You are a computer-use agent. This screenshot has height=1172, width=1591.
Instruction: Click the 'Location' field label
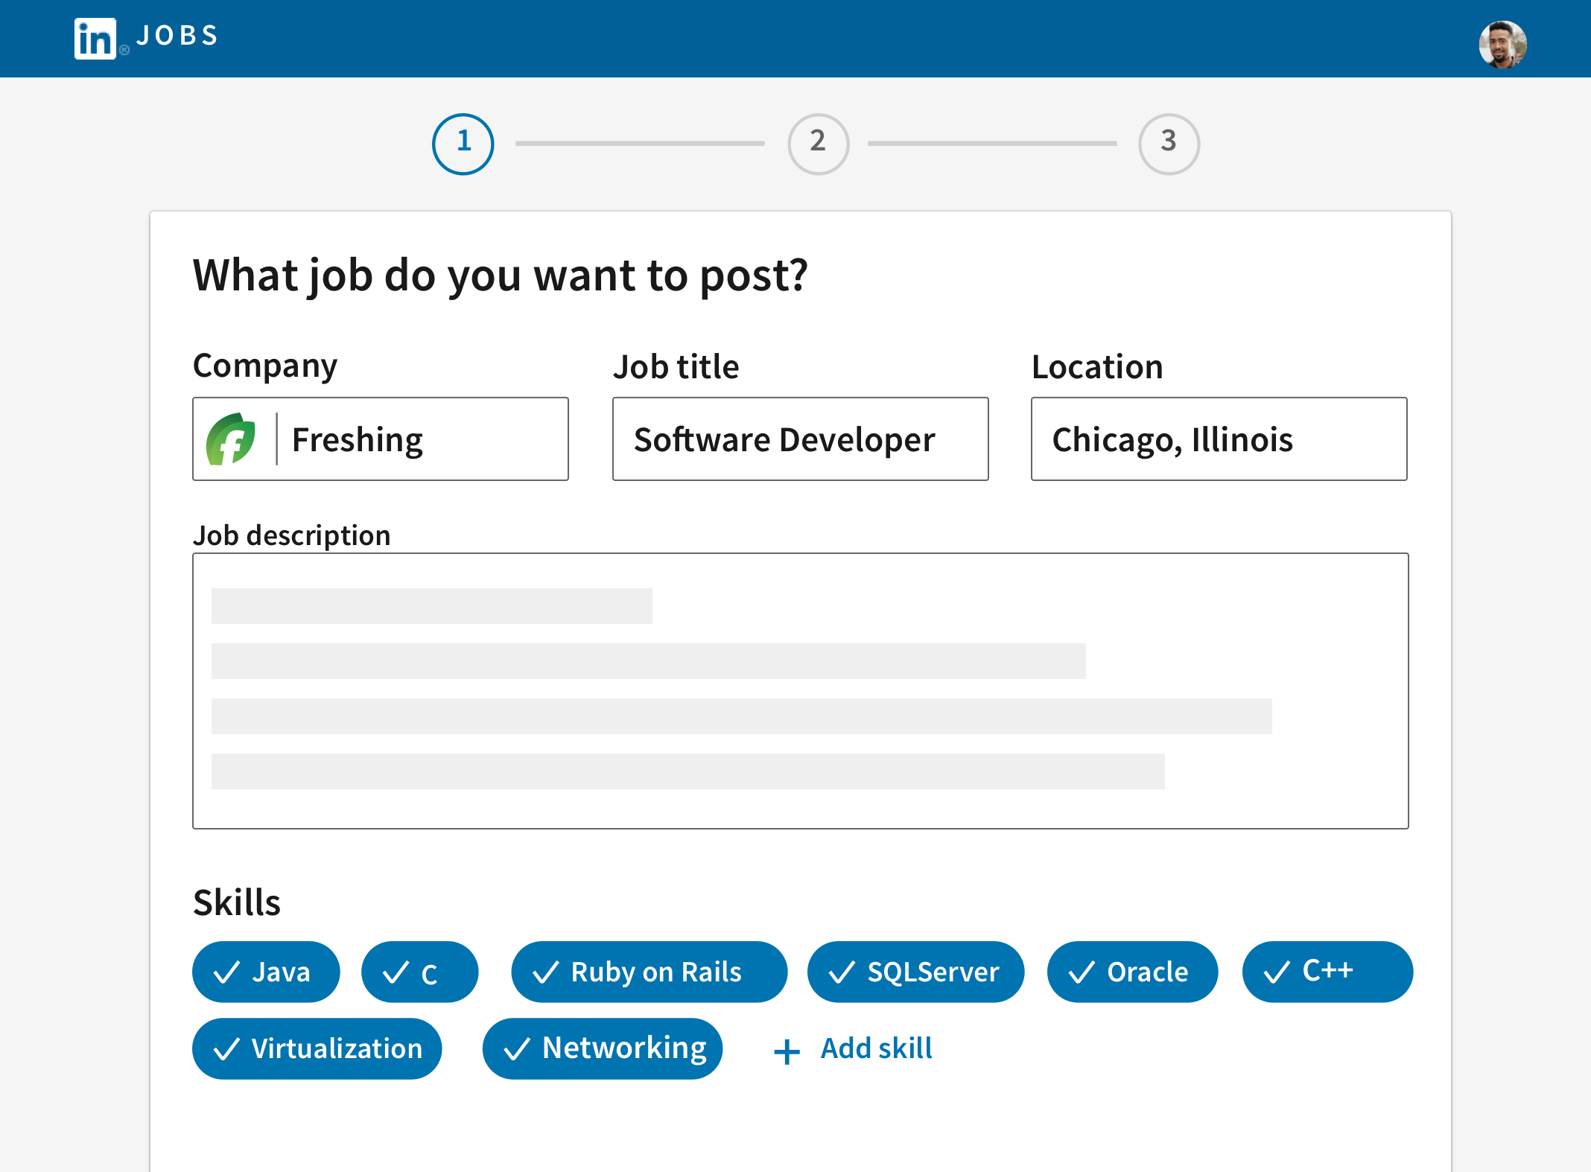point(1097,367)
